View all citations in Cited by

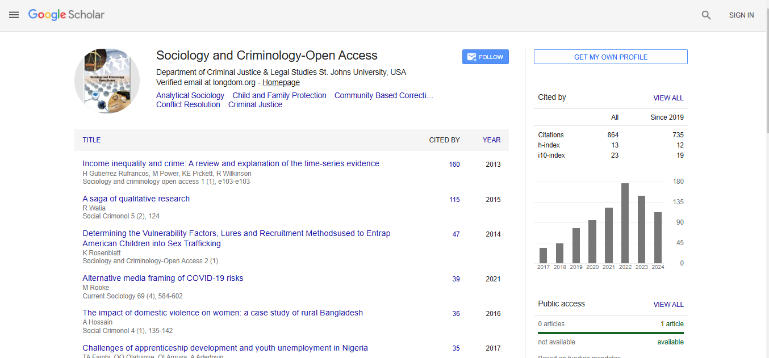pyautogui.click(x=668, y=98)
